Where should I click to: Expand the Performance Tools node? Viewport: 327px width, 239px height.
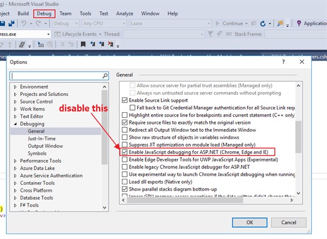[15, 161]
